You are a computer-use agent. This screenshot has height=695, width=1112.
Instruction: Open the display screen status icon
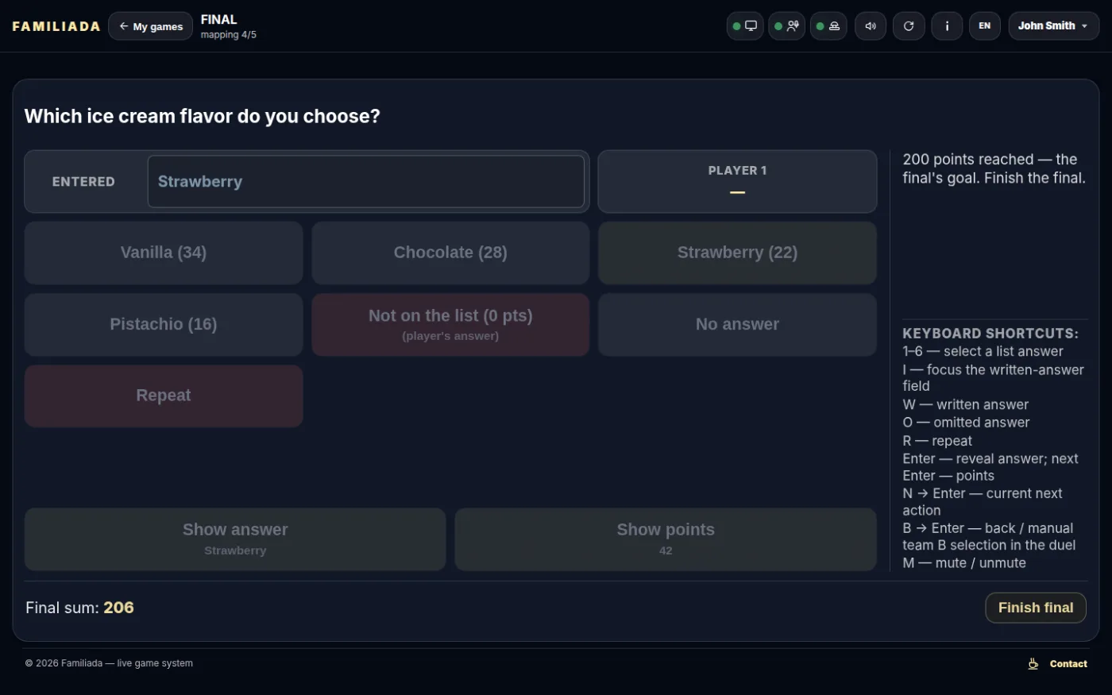coord(744,26)
